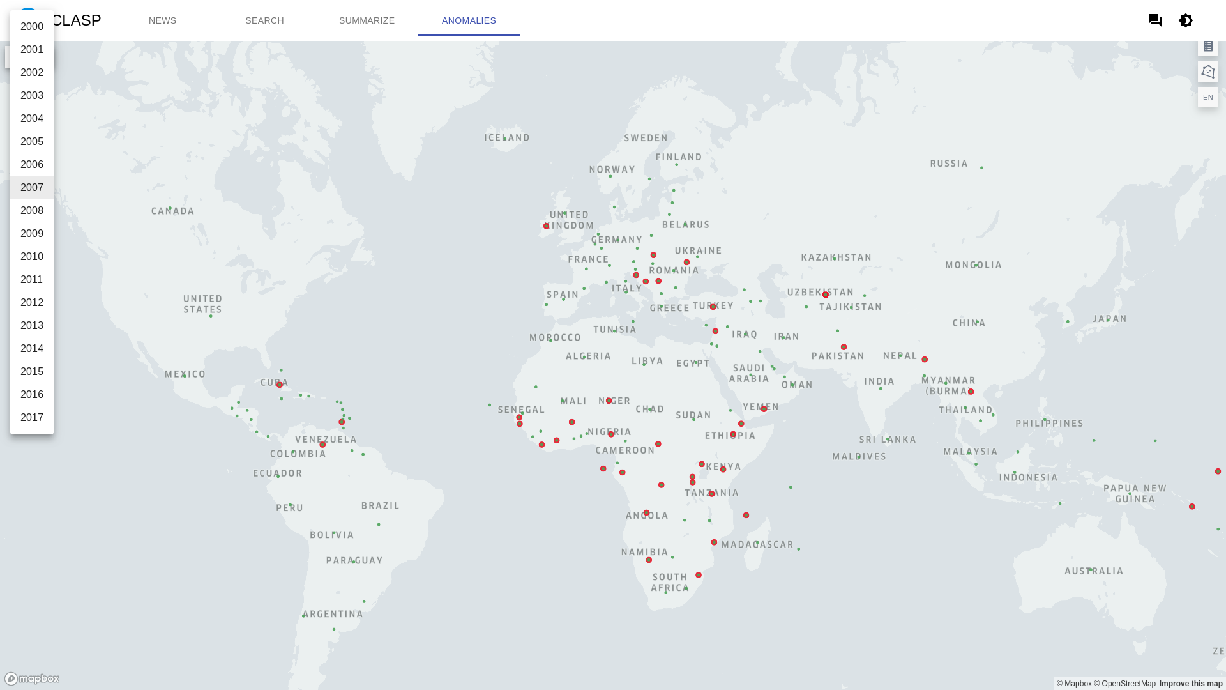Click green dot marker in Iceland

pos(504,139)
